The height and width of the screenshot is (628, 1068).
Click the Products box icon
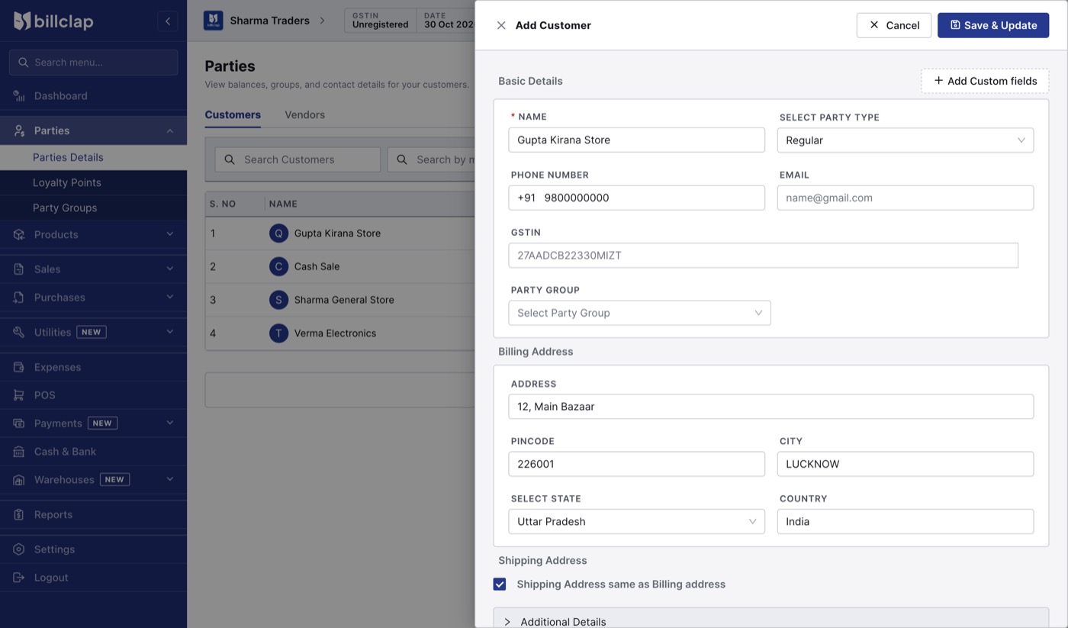[19, 234]
